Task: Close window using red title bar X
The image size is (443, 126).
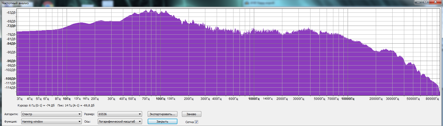Action: click(435, 2)
